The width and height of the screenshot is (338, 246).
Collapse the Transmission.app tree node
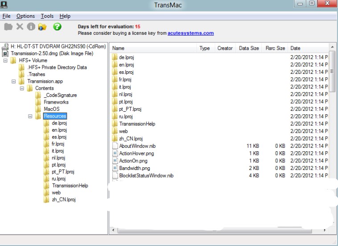13,81
